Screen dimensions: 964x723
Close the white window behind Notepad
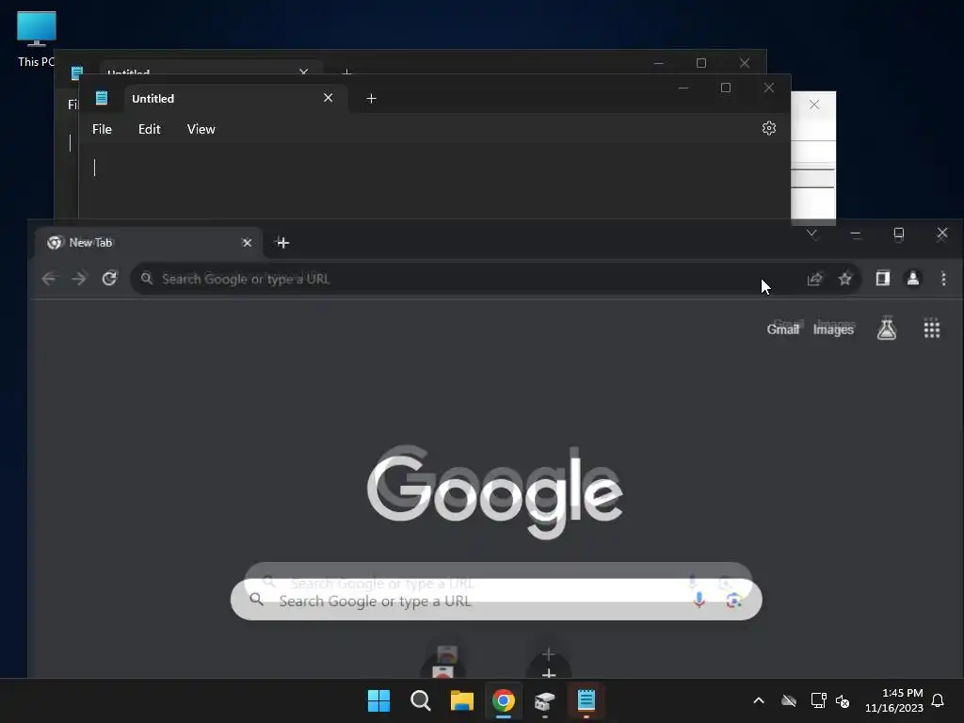coord(814,104)
